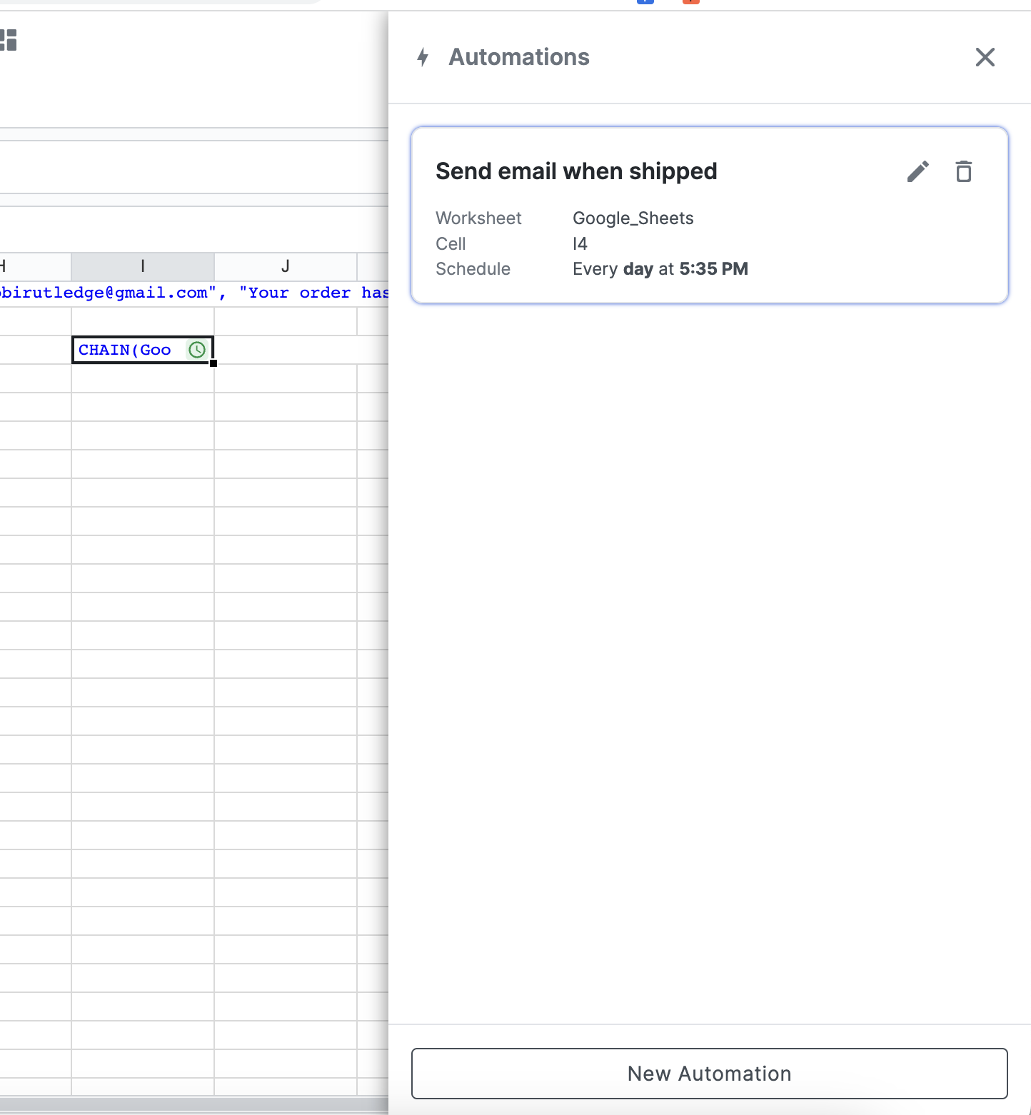The height and width of the screenshot is (1115, 1031).
Task: Click the New Automation button
Action: coord(709,1074)
